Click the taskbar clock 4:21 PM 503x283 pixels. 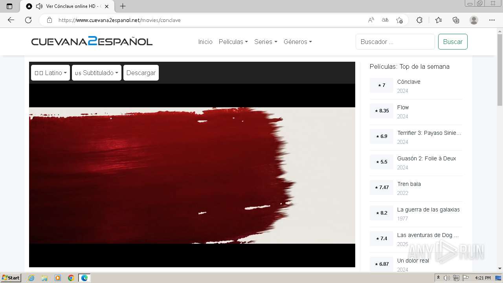point(483,278)
